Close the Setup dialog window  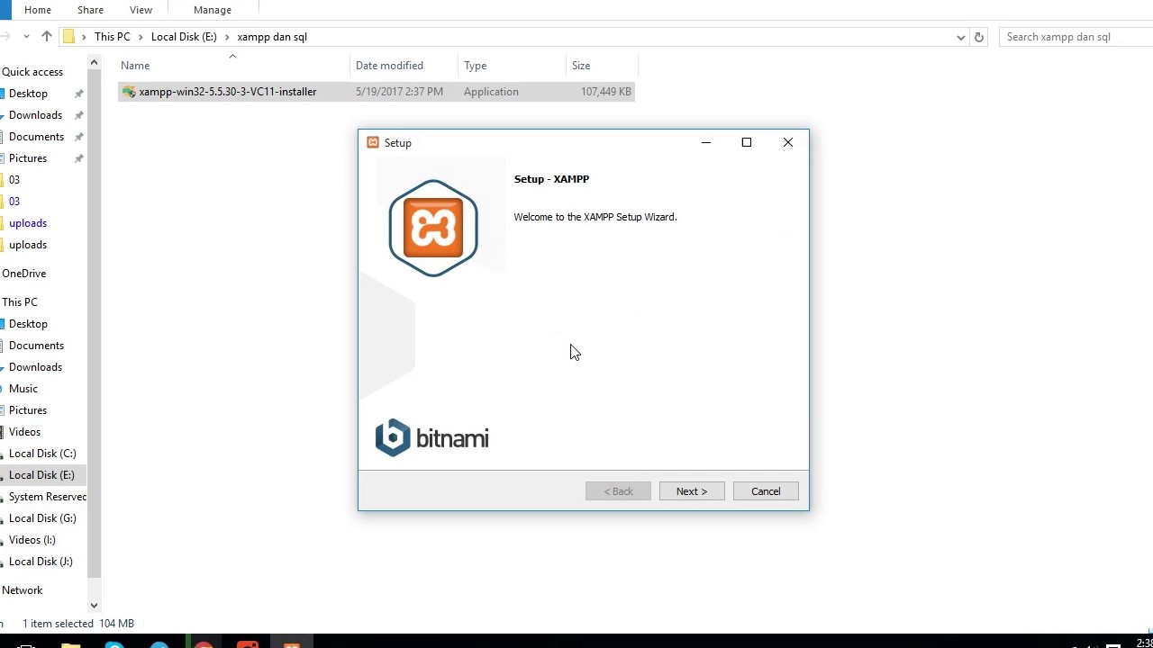[788, 142]
